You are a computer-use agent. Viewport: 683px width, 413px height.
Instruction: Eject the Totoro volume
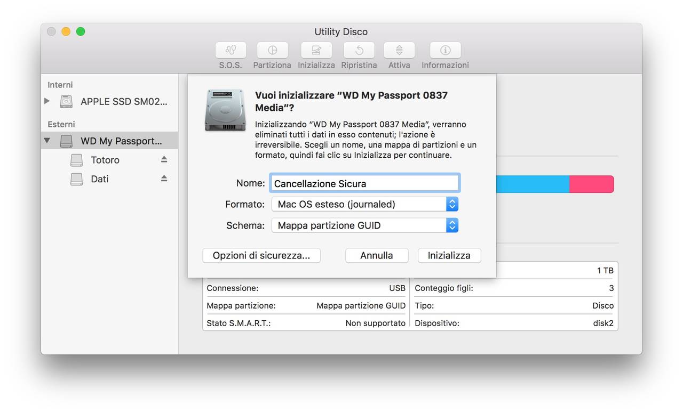(164, 159)
